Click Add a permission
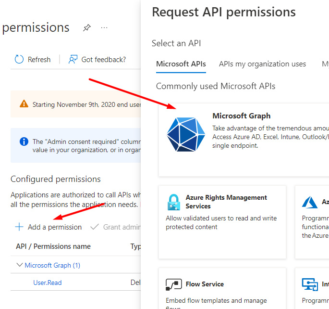 55,227
